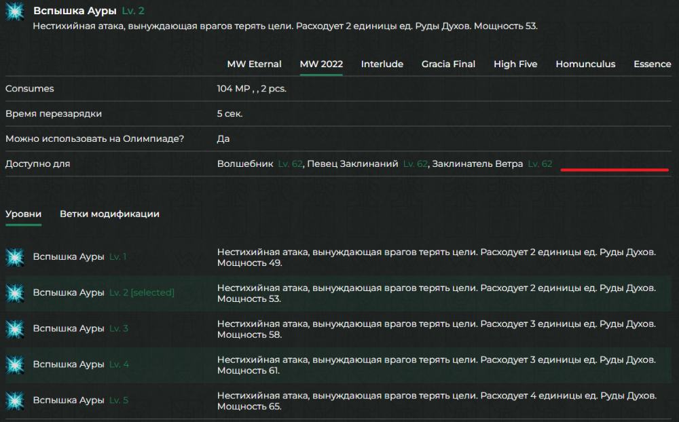This screenshot has height=422, width=679.
Task: Select the Уровни tab
Action: point(23,214)
